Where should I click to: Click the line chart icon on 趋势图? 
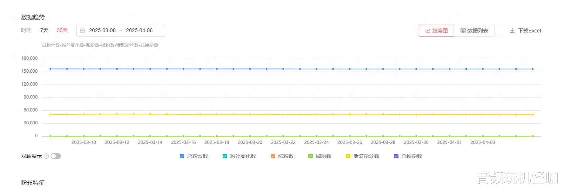[x=428, y=31]
